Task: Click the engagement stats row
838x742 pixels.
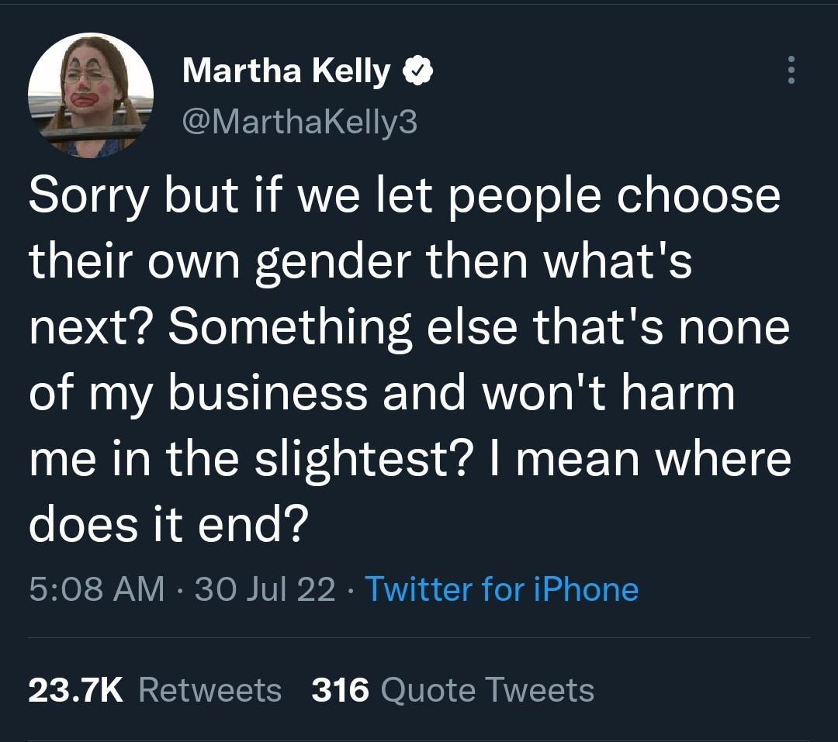Action: [x=310, y=689]
